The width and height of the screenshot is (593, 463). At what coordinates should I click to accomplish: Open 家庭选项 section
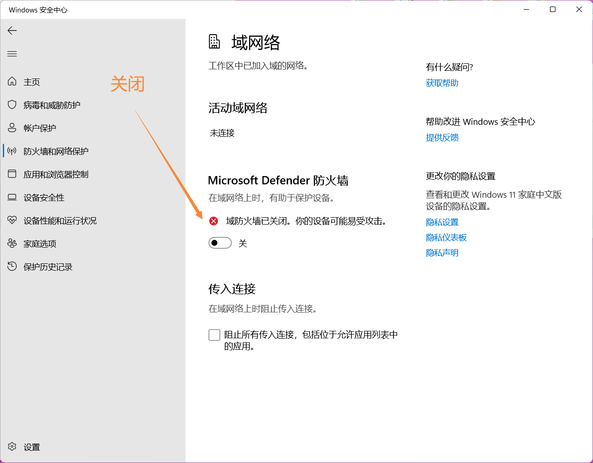pos(40,244)
